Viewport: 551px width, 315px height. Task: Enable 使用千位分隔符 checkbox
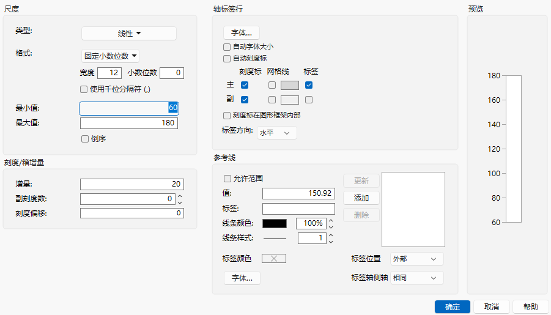pyautogui.click(x=84, y=89)
